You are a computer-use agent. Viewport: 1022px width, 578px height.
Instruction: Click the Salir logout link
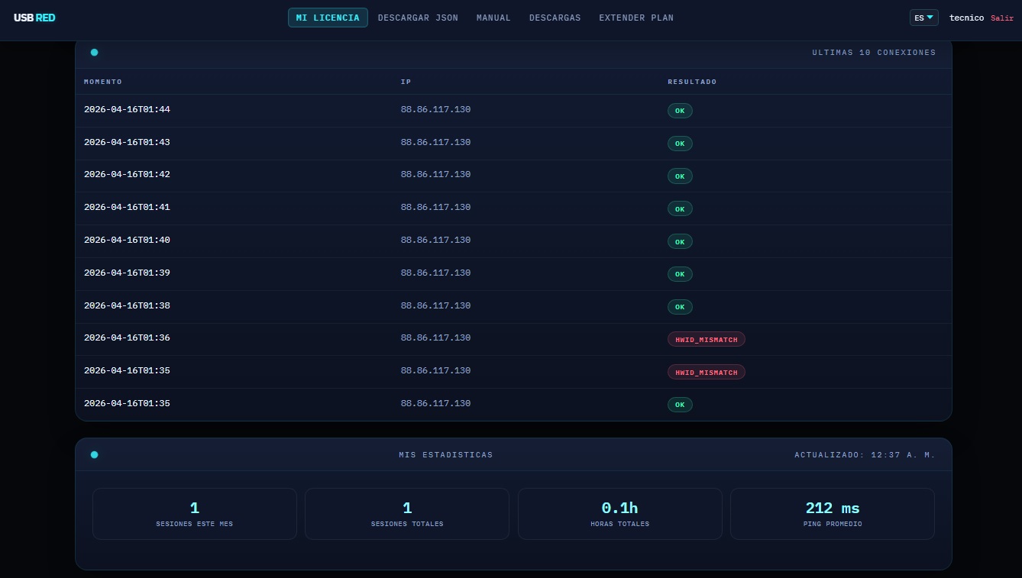tap(1002, 18)
